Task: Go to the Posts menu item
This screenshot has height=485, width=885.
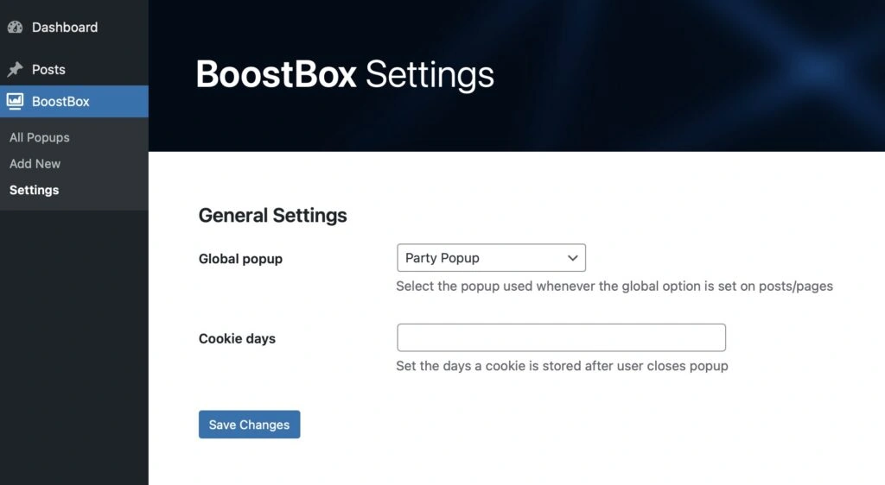Action: 48,69
